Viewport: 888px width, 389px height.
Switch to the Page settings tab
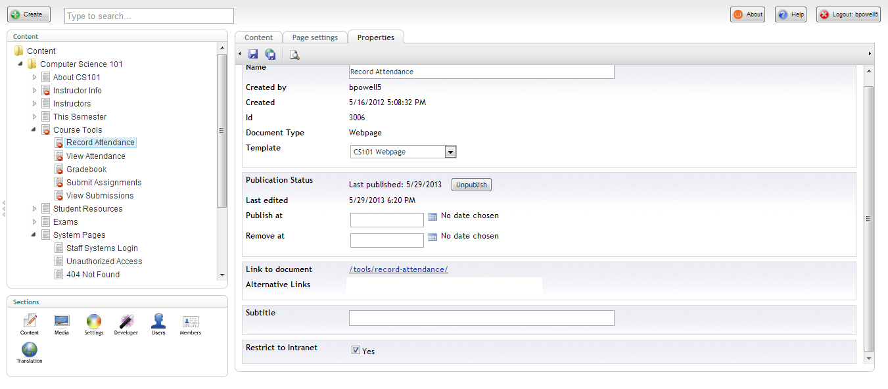tap(315, 37)
